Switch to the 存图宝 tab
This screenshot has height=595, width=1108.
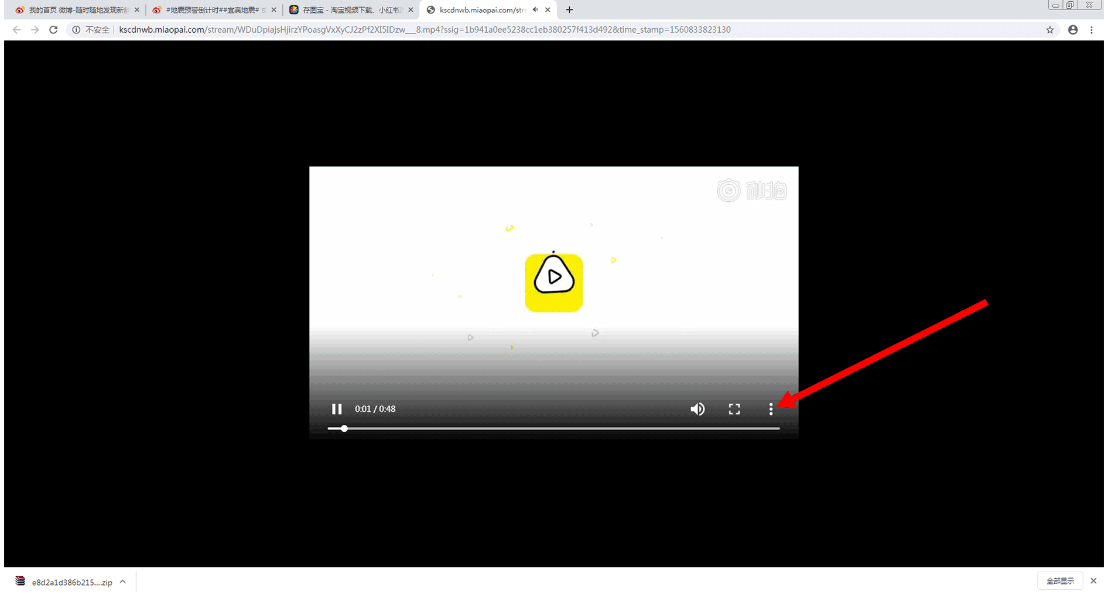pyautogui.click(x=348, y=10)
